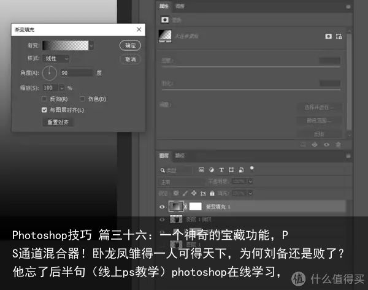The image size is (368, 290).
Task: Click the angle dial control
Action: pos(49,73)
